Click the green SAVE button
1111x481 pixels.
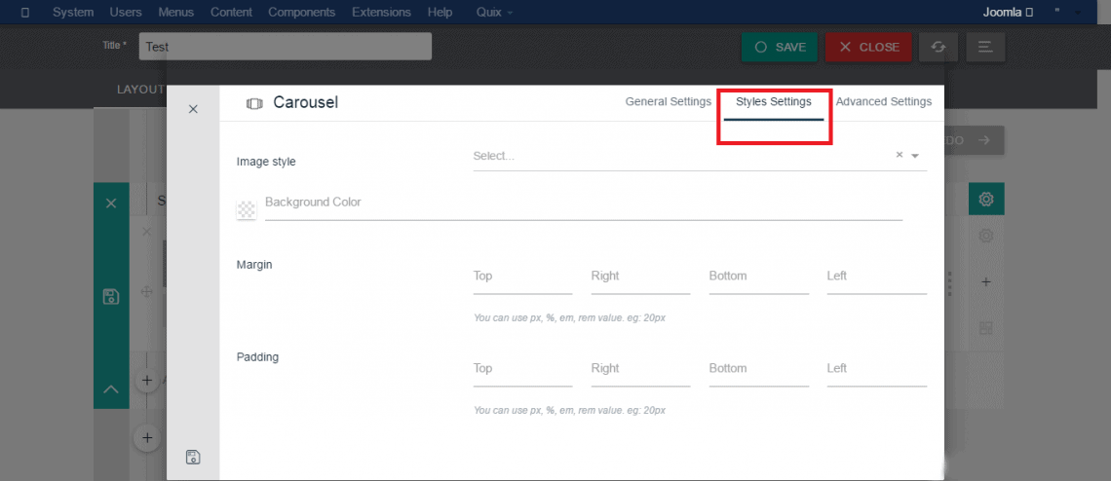pos(780,47)
